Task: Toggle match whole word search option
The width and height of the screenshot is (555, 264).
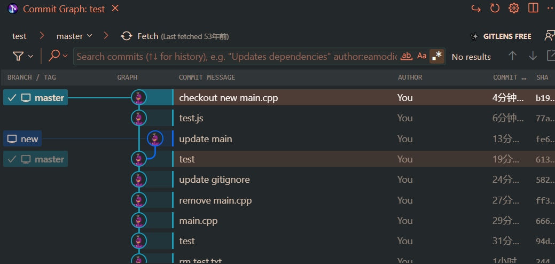Action: click(407, 56)
